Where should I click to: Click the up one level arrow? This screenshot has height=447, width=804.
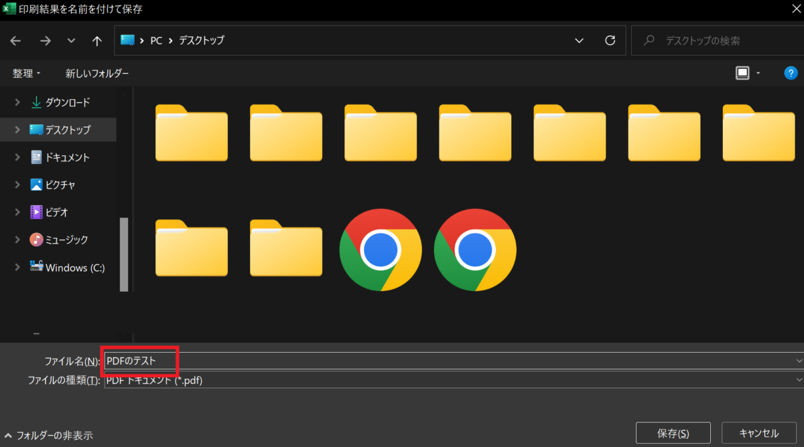coord(96,40)
